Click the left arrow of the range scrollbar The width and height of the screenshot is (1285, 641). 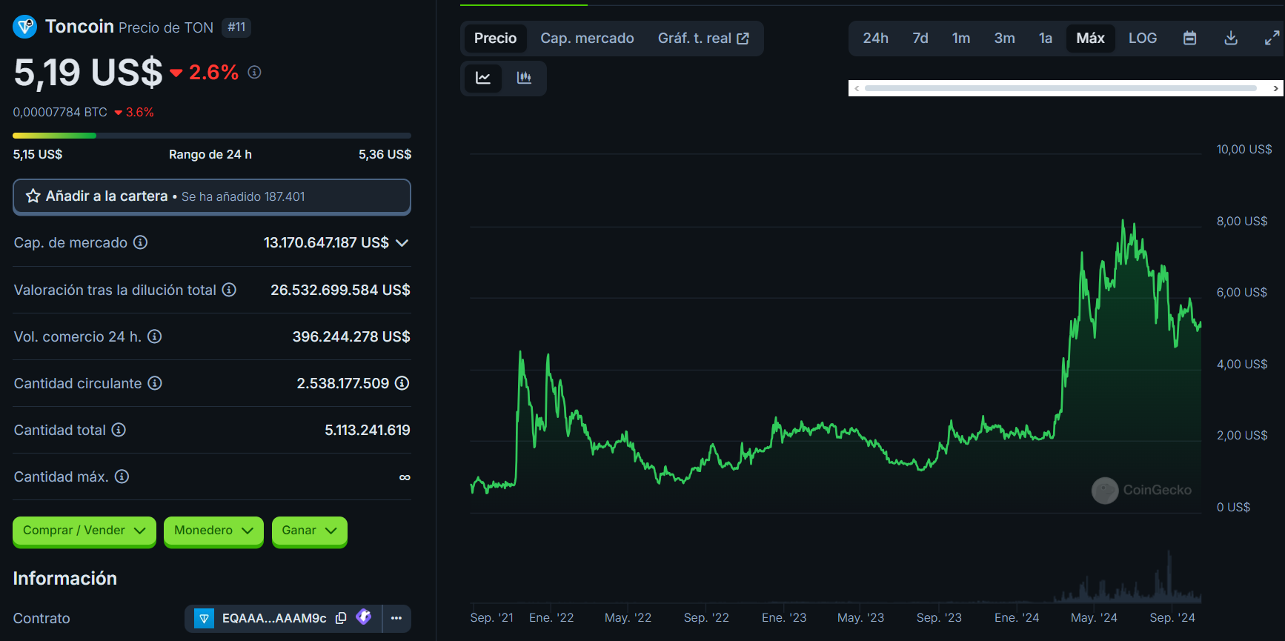(857, 88)
